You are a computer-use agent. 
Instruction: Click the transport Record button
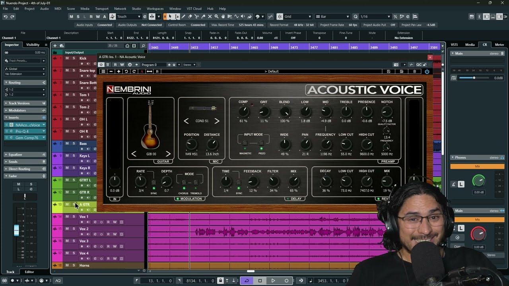(x=286, y=280)
